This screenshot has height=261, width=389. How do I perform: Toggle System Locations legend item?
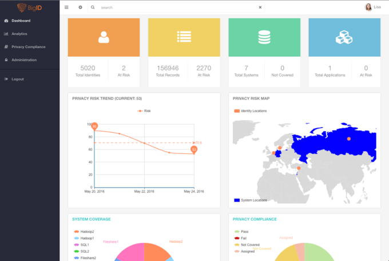(251, 200)
